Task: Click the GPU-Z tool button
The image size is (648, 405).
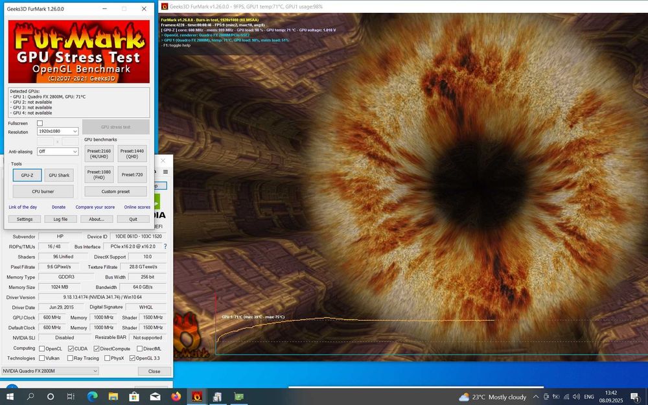Action: [27, 175]
